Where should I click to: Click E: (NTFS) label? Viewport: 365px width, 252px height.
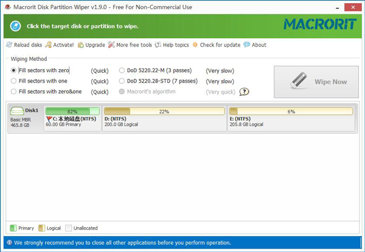[240, 119]
